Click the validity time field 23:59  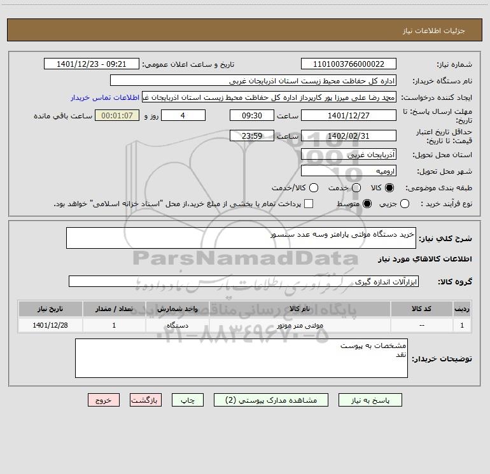pos(252,136)
